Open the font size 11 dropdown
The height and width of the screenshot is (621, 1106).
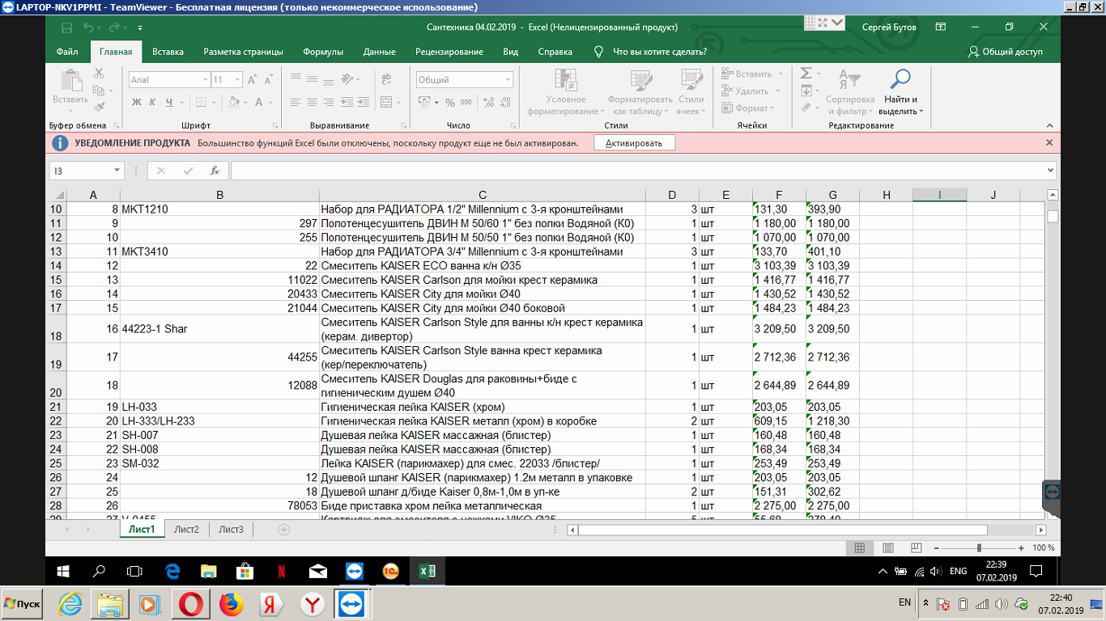[236, 80]
